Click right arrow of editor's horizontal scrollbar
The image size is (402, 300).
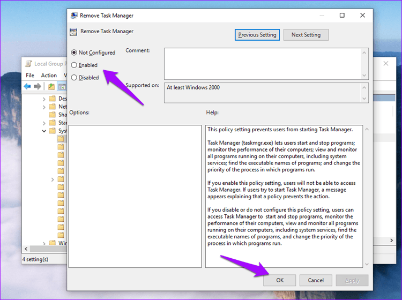click(391, 241)
